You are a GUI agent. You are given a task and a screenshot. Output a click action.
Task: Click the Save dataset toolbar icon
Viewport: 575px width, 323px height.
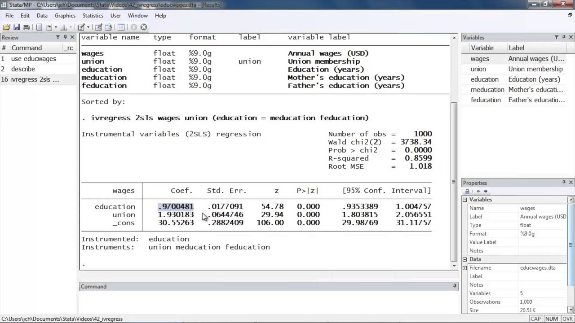tap(17, 27)
